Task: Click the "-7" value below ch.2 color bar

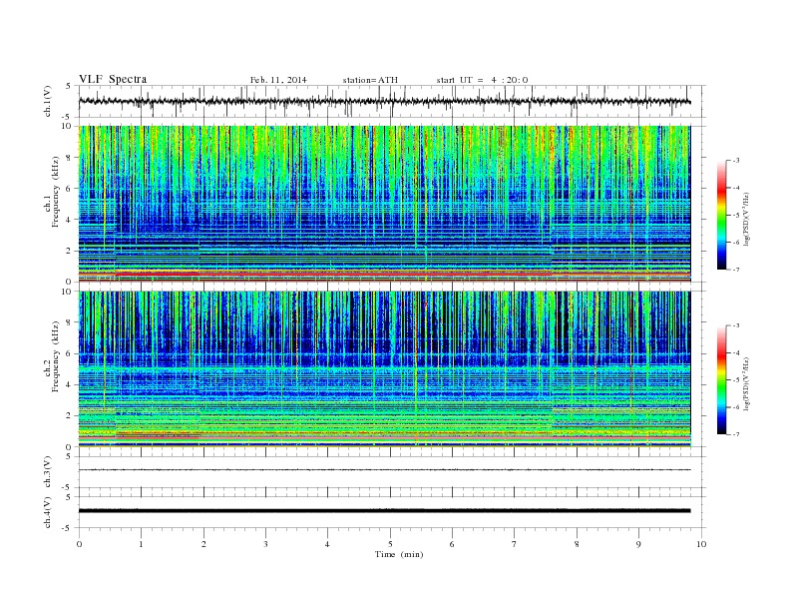Action: tap(735, 434)
